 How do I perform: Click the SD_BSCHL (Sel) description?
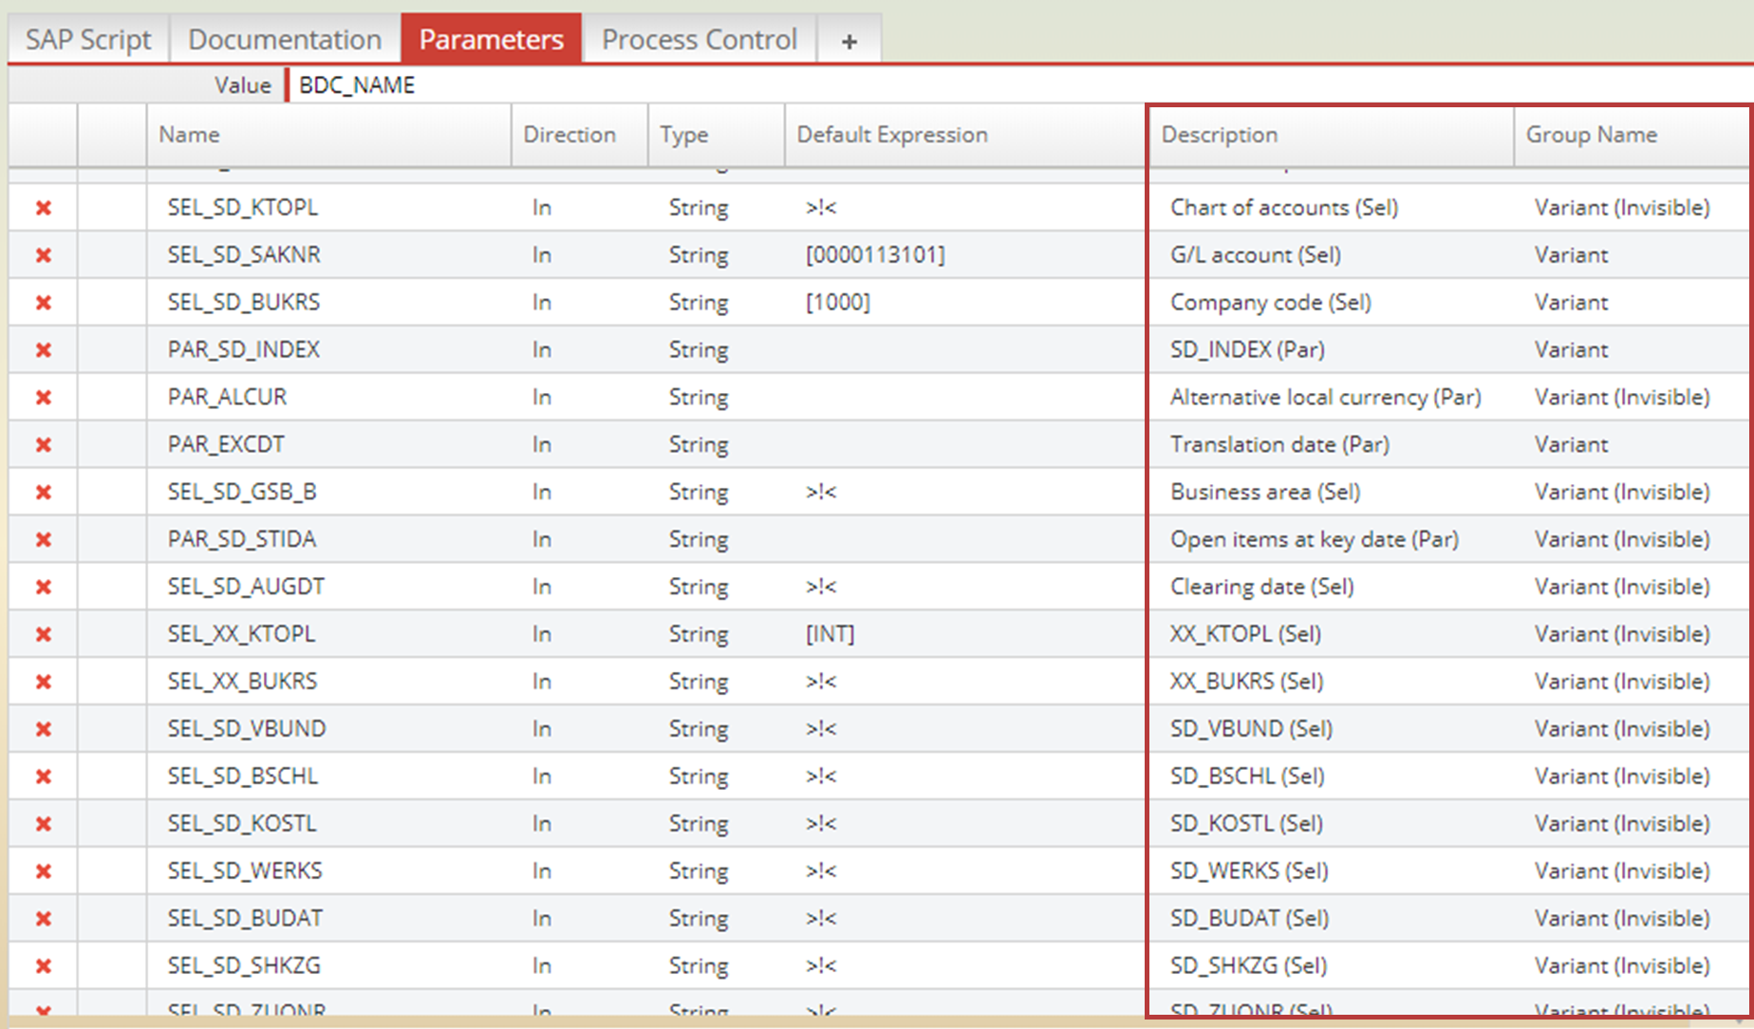tap(1247, 777)
